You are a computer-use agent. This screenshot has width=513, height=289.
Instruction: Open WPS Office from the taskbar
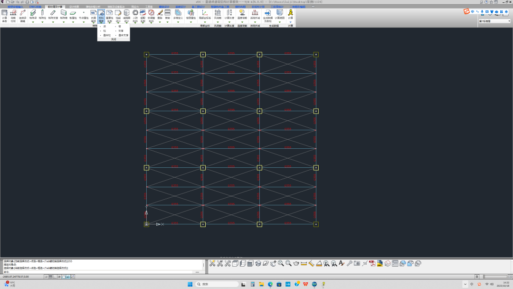(x=305, y=284)
